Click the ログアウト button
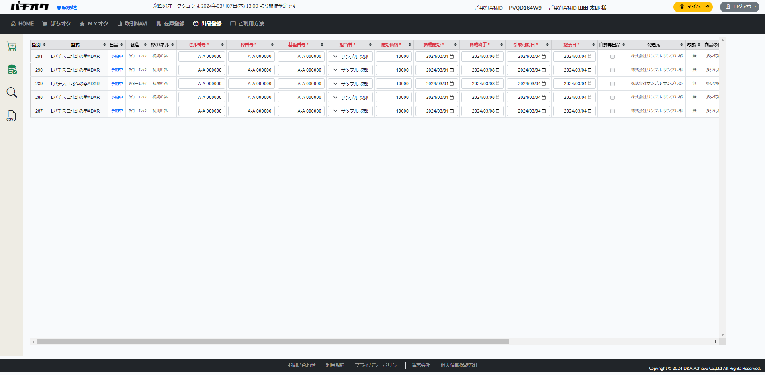Image resolution: width=765 pixels, height=375 pixels. point(740,7)
